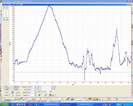Expand the Speed units dropdown
This screenshot has height=106, width=133.
[x=35, y=95]
